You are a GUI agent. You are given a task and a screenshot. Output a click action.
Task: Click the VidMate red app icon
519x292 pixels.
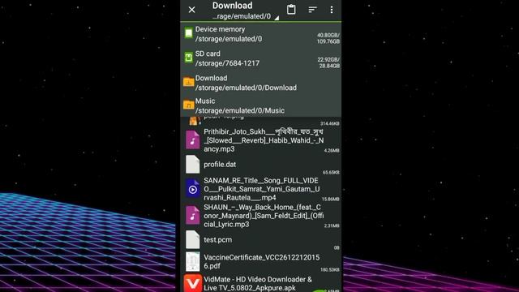(x=193, y=283)
